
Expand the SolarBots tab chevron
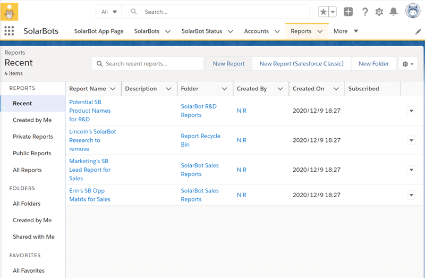point(168,31)
